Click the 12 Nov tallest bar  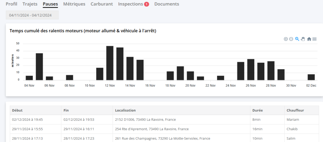tap(110, 63)
